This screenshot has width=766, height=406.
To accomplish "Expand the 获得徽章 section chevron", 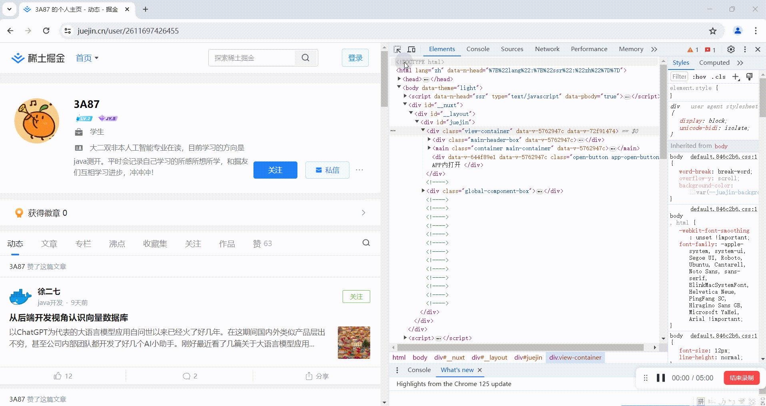I will 363,213.
